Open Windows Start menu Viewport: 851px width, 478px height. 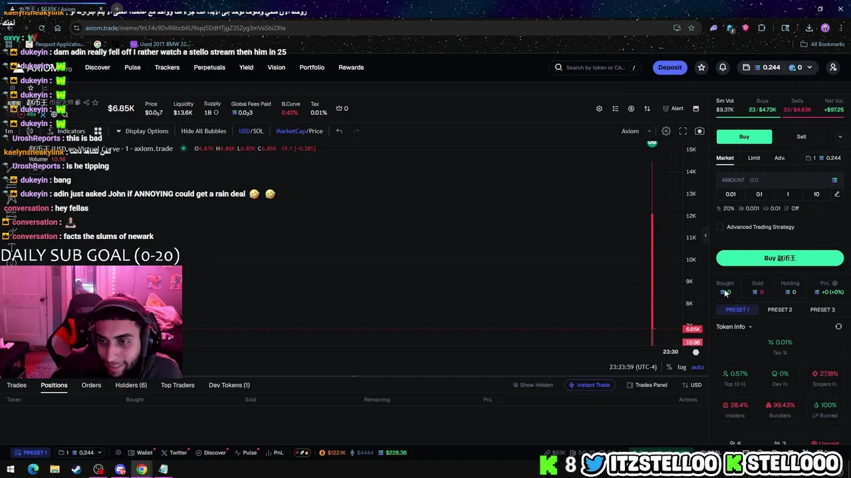coord(11,469)
